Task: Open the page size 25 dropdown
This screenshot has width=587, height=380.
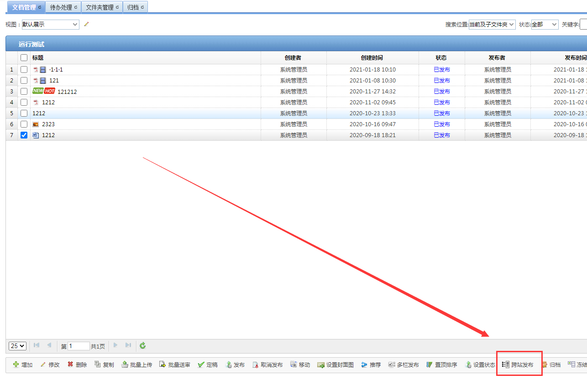Action: click(x=18, y=346)
